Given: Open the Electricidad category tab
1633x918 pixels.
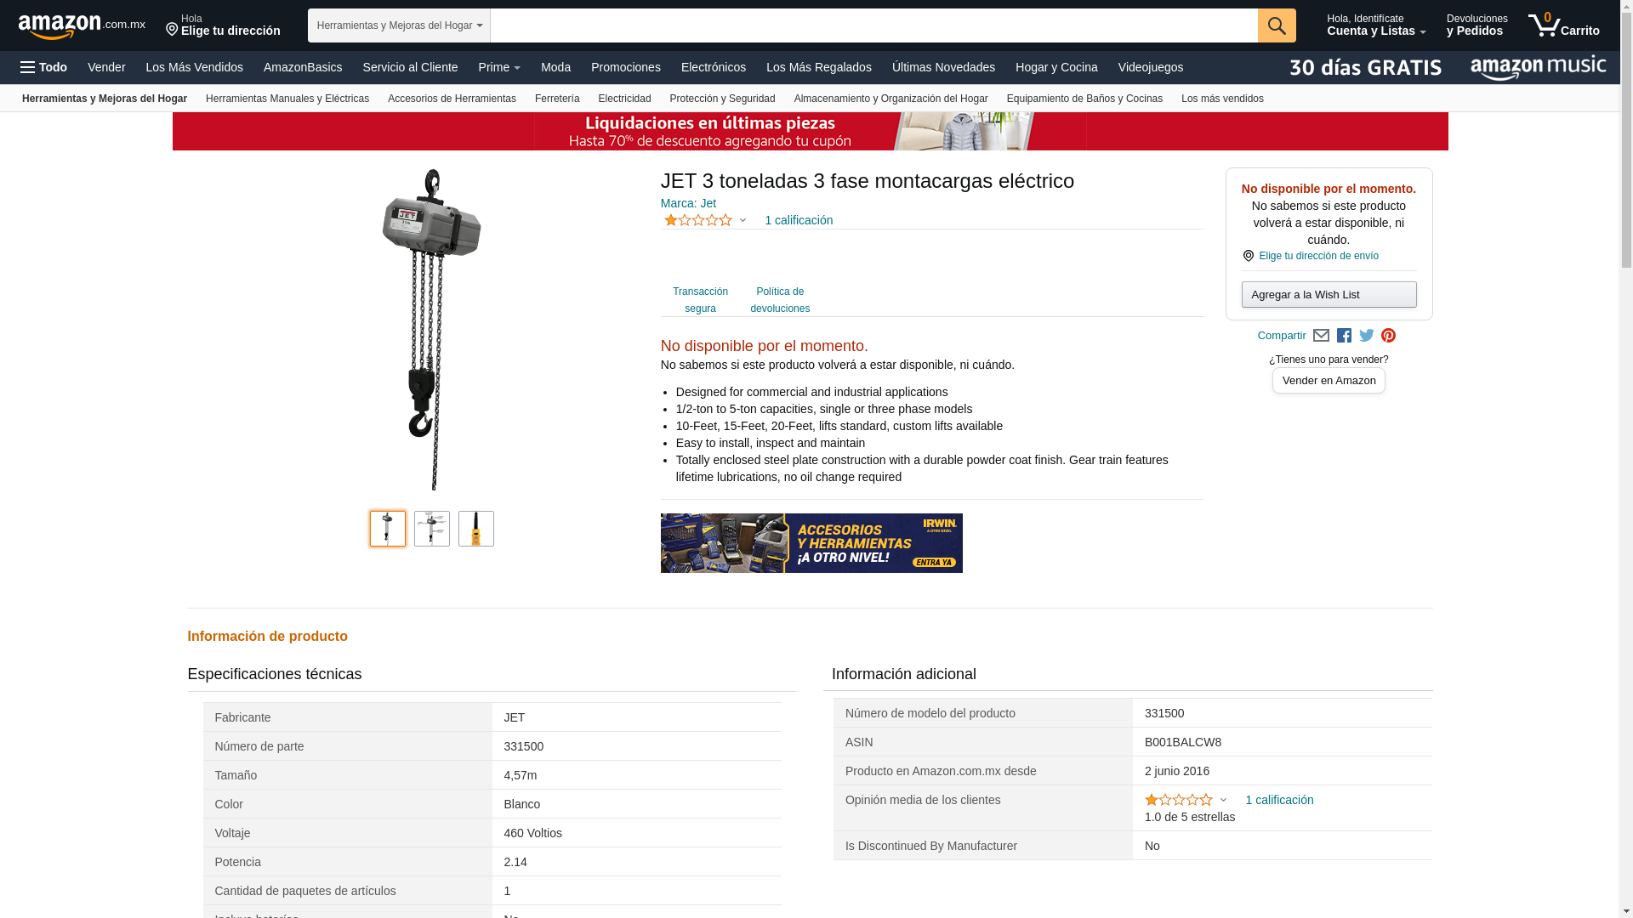Looking at the screenshot, I should [x=624, y=99].
